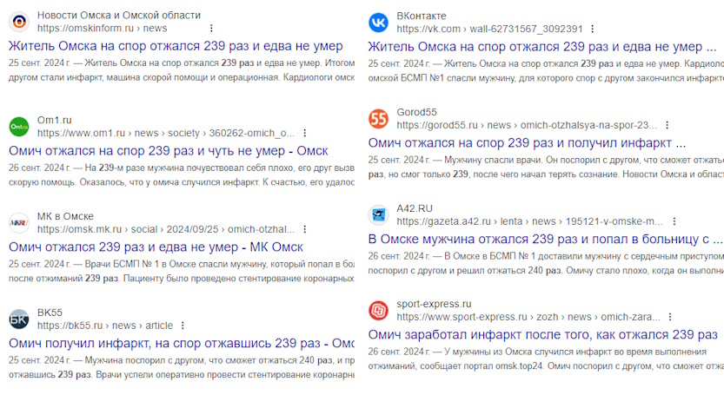
Task: Click the A42.RU site favicon
Action: tap(379, 214)
